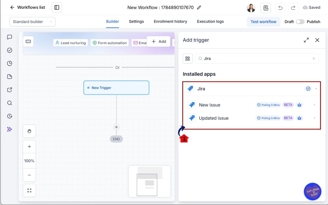The width and height of the screenshot is (328, 205).
Task: Click the Add button on canvas
Action: click(x=159, y=42)
